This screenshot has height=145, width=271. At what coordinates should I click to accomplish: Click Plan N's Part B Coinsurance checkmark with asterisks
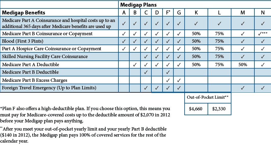coord(263,34)
